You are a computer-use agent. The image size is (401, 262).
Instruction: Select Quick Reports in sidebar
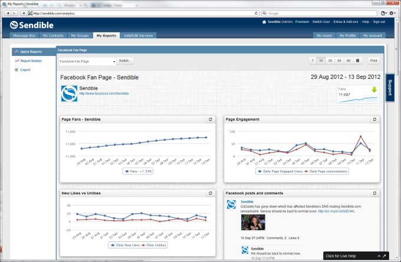coord(34,52)
